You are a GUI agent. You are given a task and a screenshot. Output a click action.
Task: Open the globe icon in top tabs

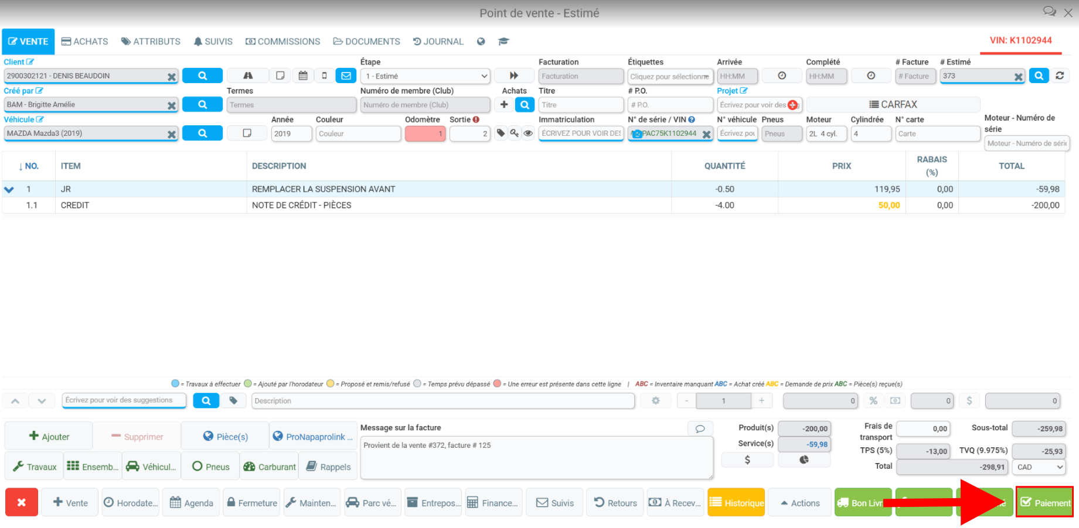[481, 42]
